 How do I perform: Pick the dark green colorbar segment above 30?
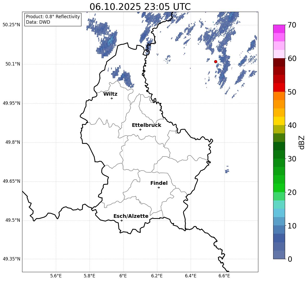279,154
